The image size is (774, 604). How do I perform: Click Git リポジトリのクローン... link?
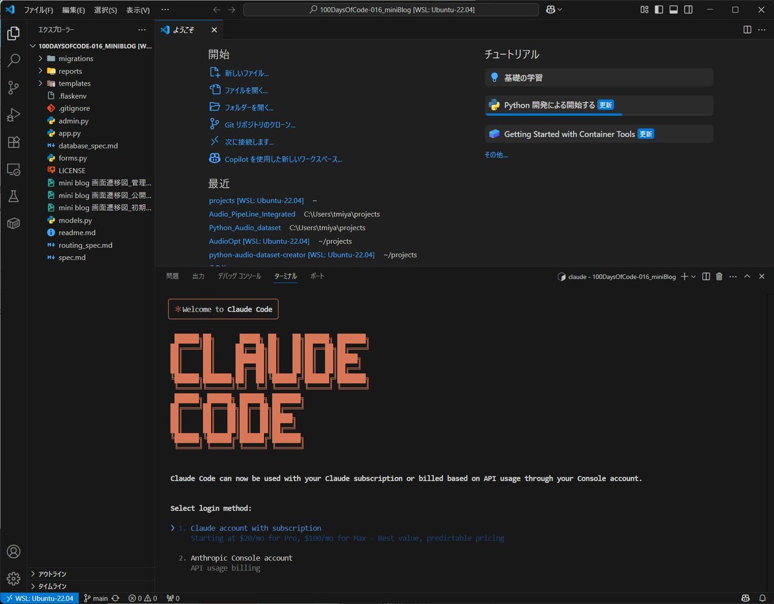tap(260, 125)
